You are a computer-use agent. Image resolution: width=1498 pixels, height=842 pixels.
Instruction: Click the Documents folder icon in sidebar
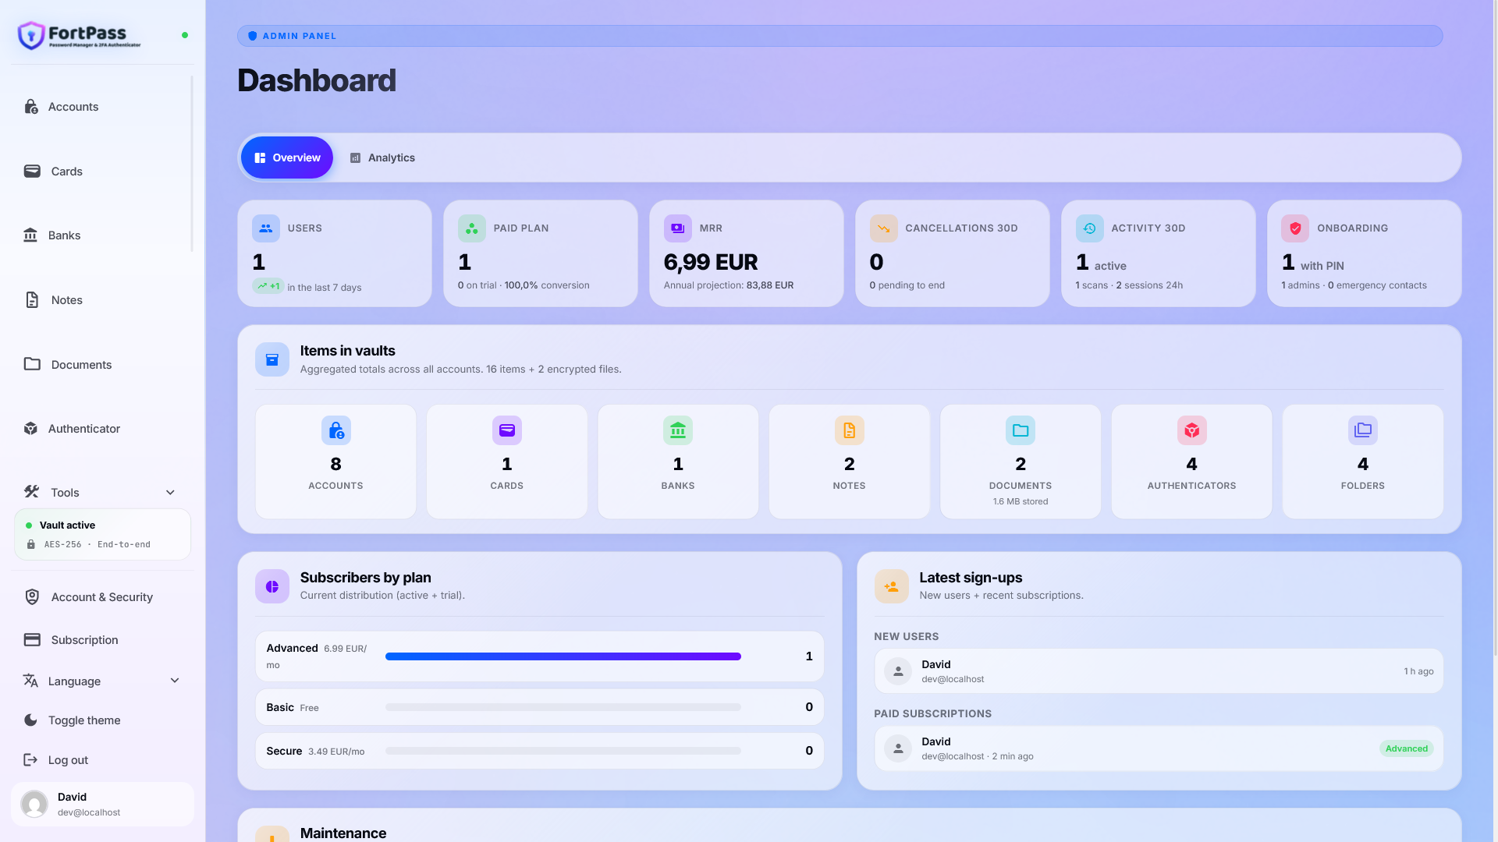[32, 364]
